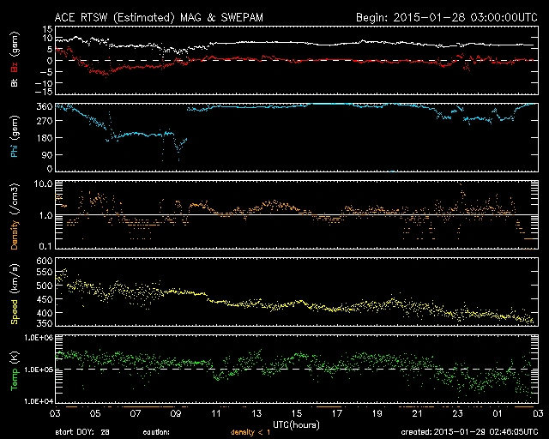
Task: Click the green Temp axis label
Action: click(14, 371)
